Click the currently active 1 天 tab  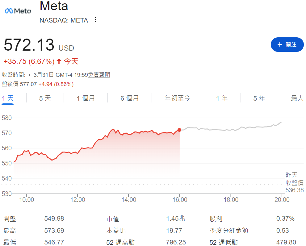(x=7, y=98)
